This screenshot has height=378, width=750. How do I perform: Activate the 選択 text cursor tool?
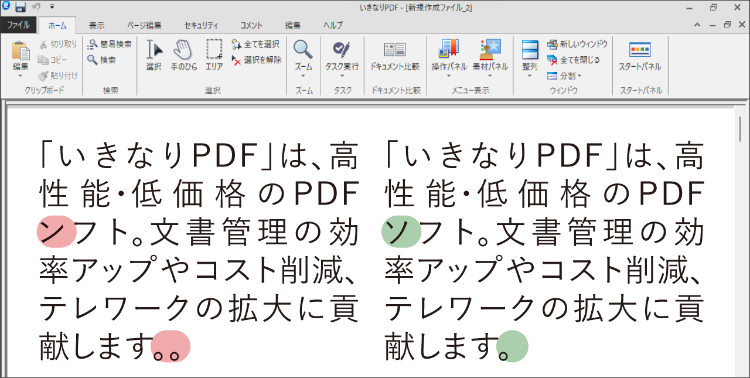pyautogui.click(x=154, y=56)
